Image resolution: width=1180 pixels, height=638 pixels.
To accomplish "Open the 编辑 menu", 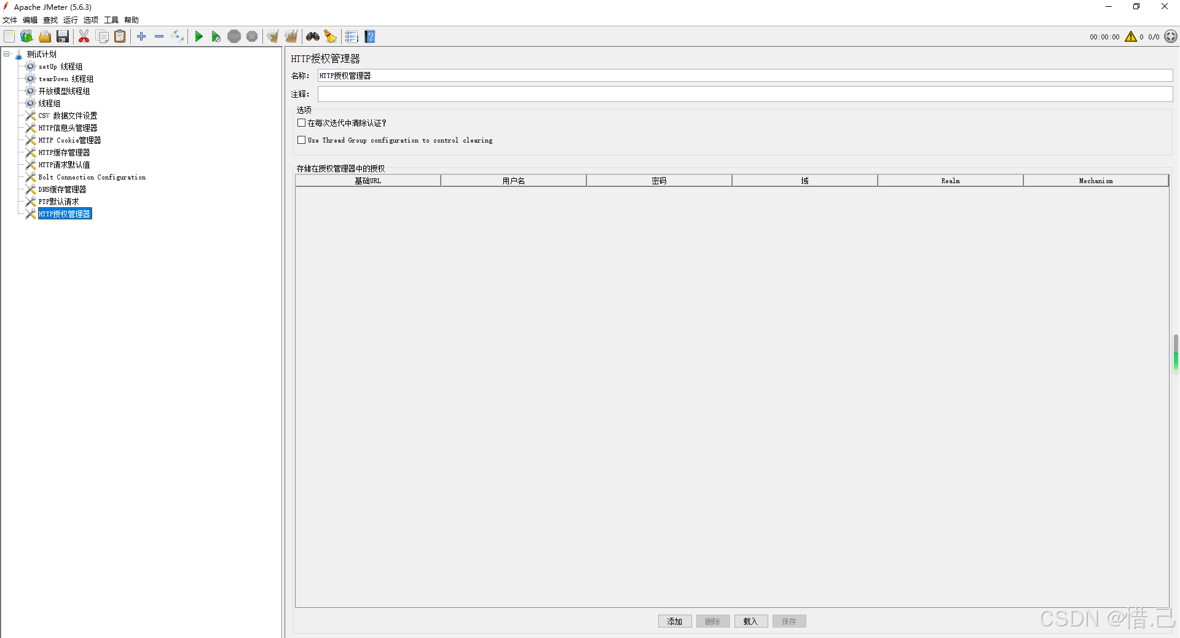I will point(30,20).
